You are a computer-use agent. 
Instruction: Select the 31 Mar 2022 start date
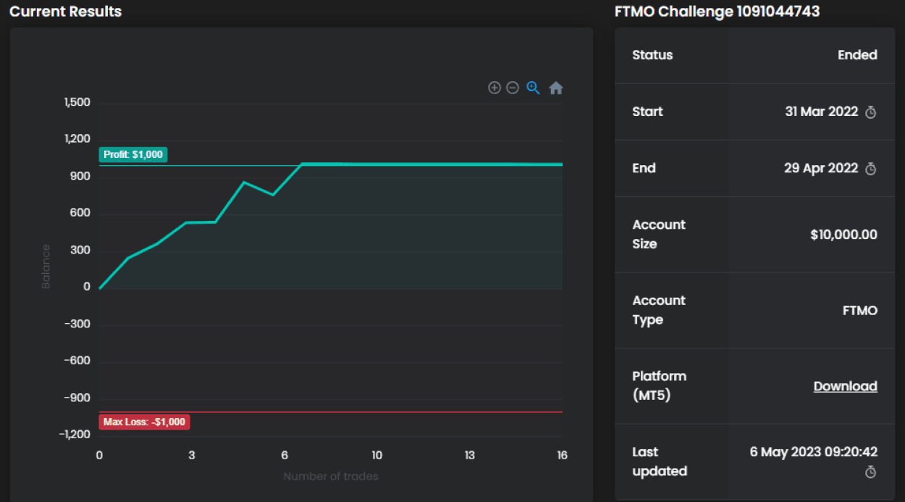point(821,112)
